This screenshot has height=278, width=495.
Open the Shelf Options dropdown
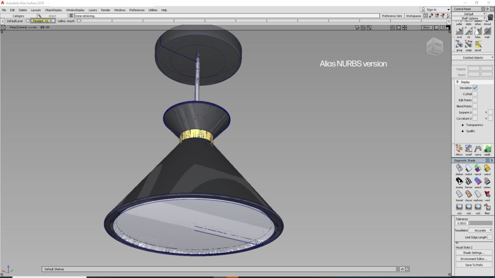point(472,18)
